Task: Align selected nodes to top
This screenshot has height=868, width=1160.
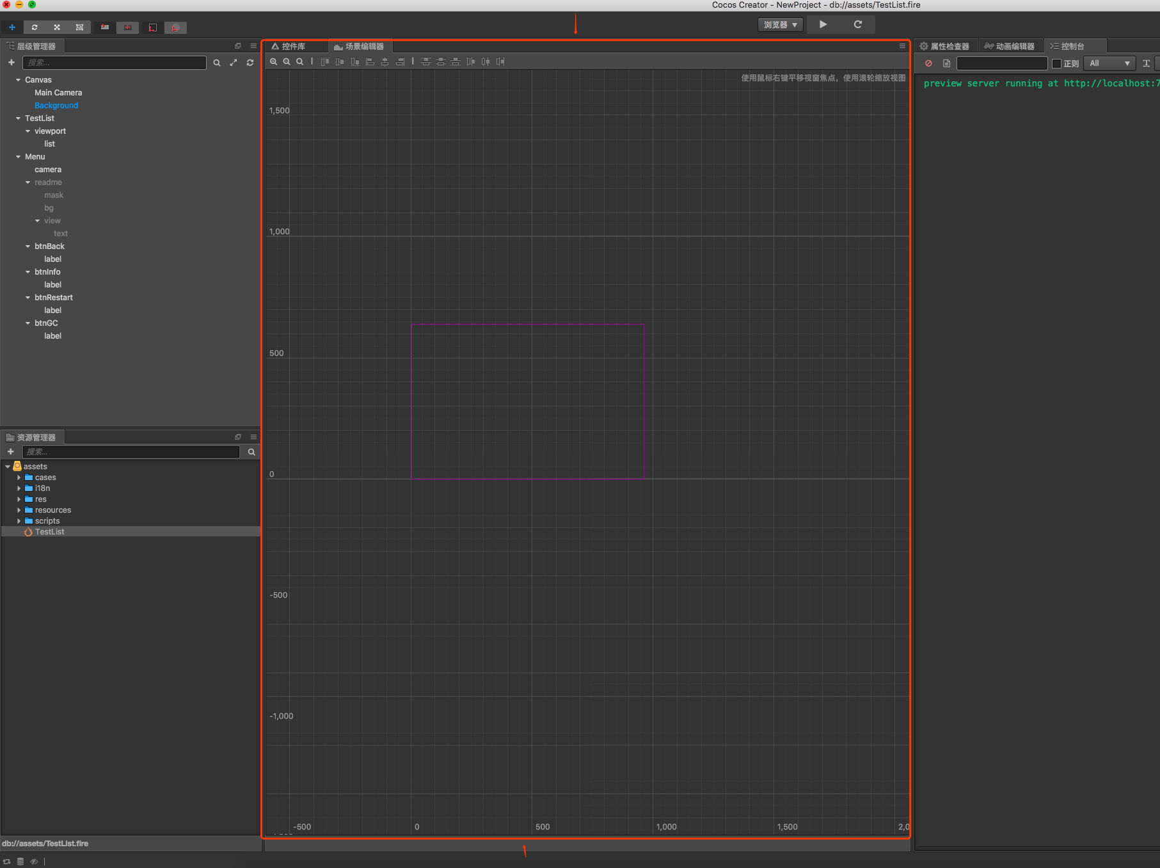Action: coord(325,61)
